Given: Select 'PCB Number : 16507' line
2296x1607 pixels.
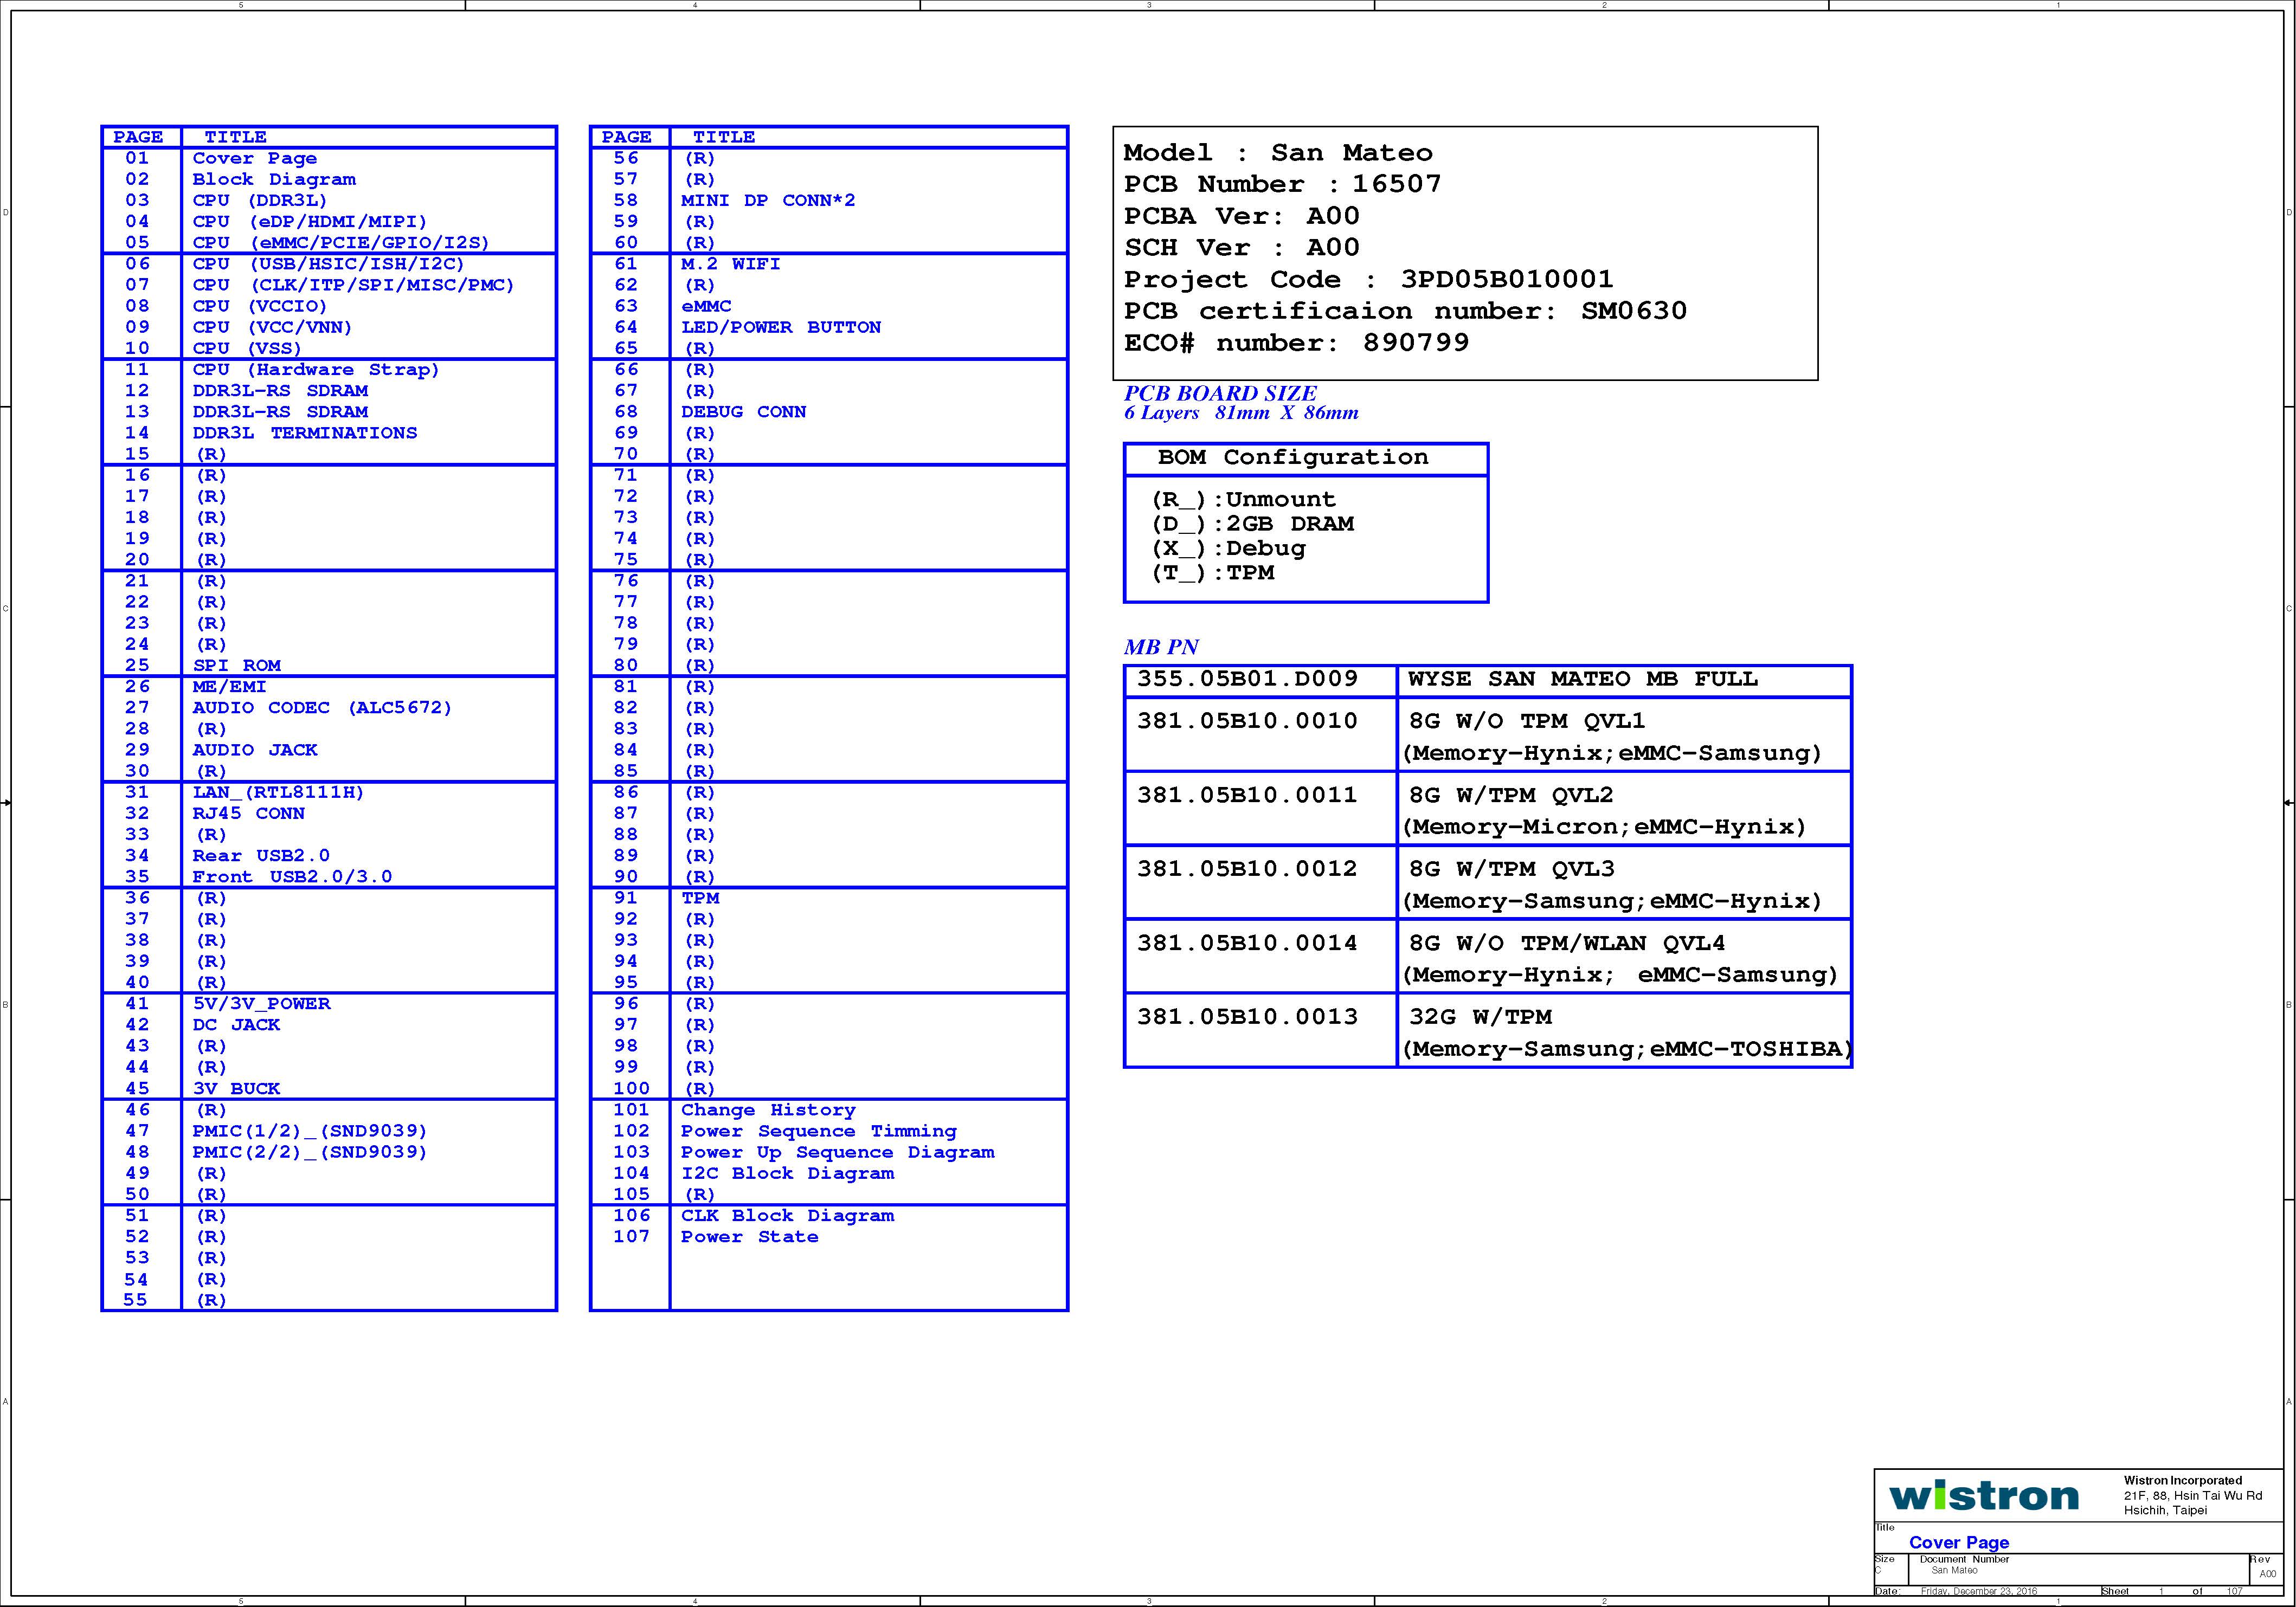Looking at the screenshot, I should tap(1283, 184).
